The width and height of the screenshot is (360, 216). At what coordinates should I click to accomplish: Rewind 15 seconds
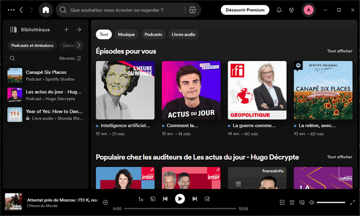click(x=153, y=199)
